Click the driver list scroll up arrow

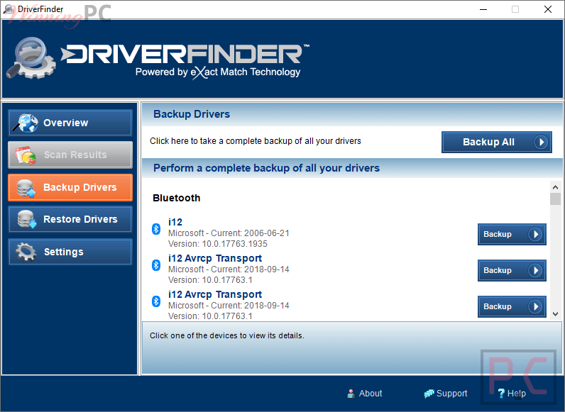click(x=555, y=187)
